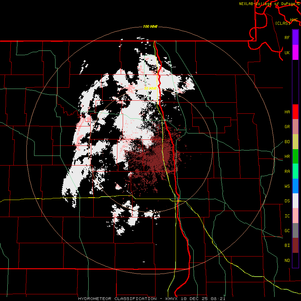Screen dimensions: 301x301
Task: Click the DS white legend swatch
Action: (295, 201)
